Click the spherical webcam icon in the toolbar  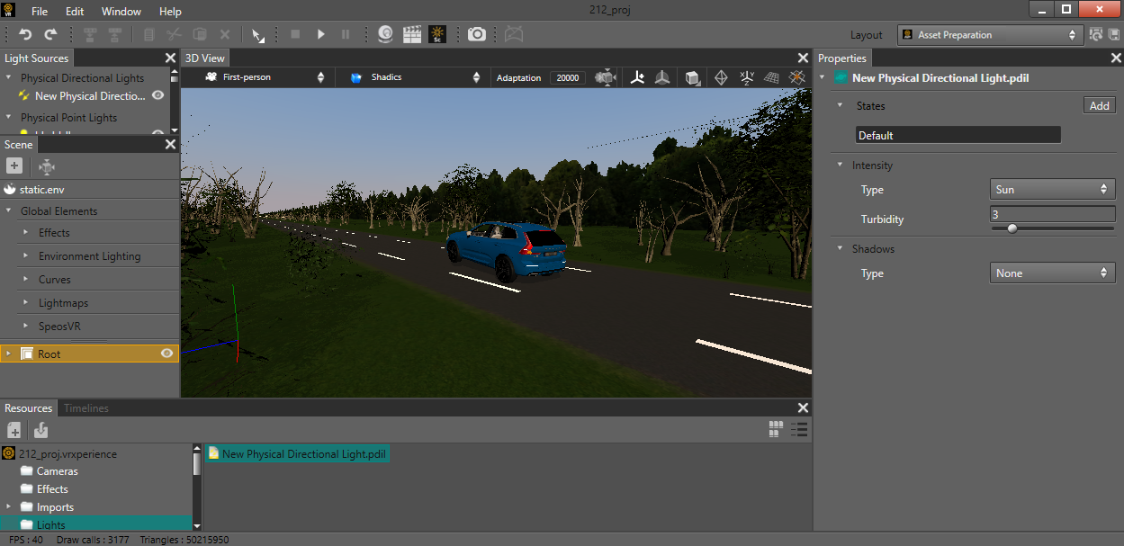coord(386,34)
